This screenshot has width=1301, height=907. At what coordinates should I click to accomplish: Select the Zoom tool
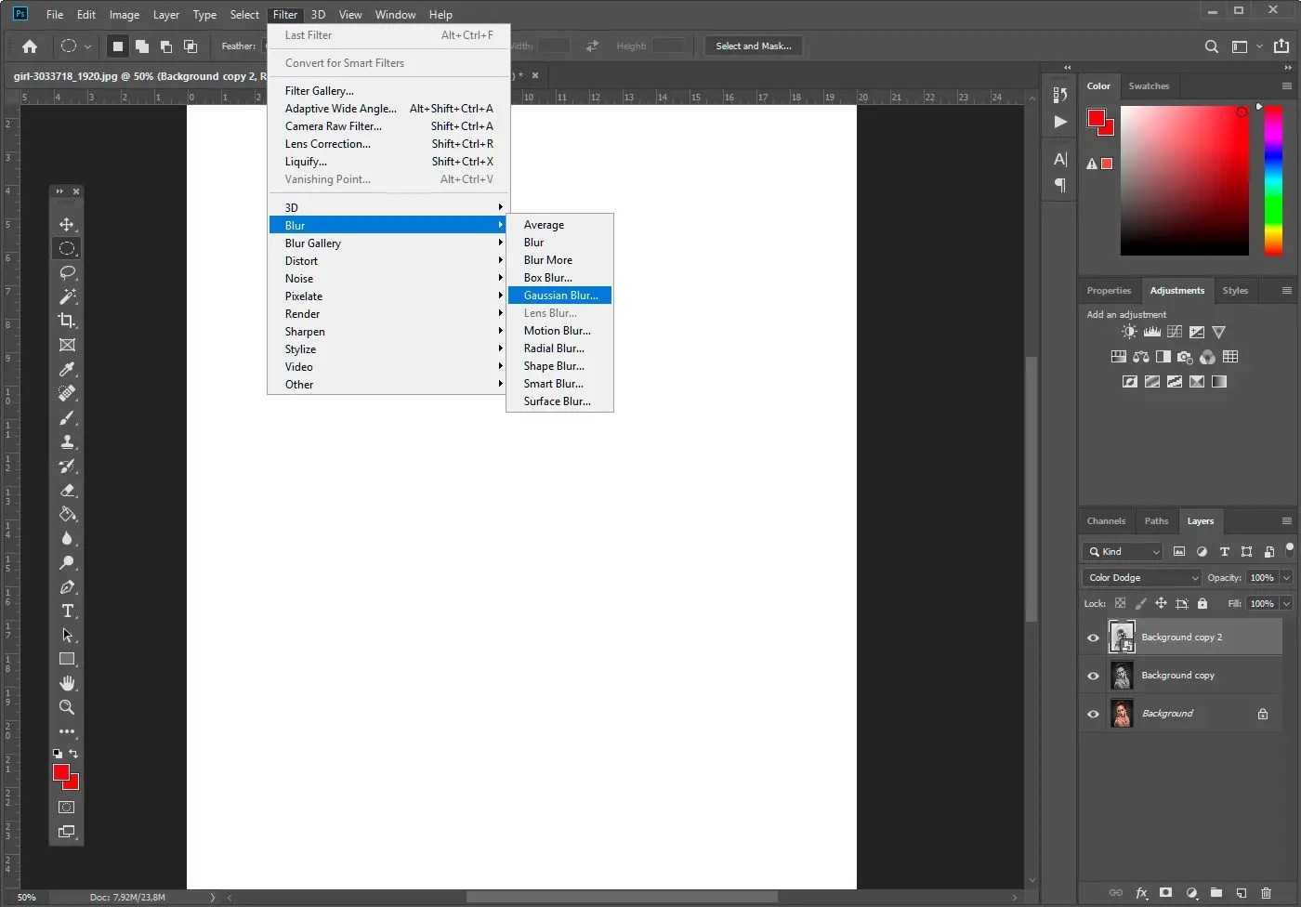[x=67, y=707]
